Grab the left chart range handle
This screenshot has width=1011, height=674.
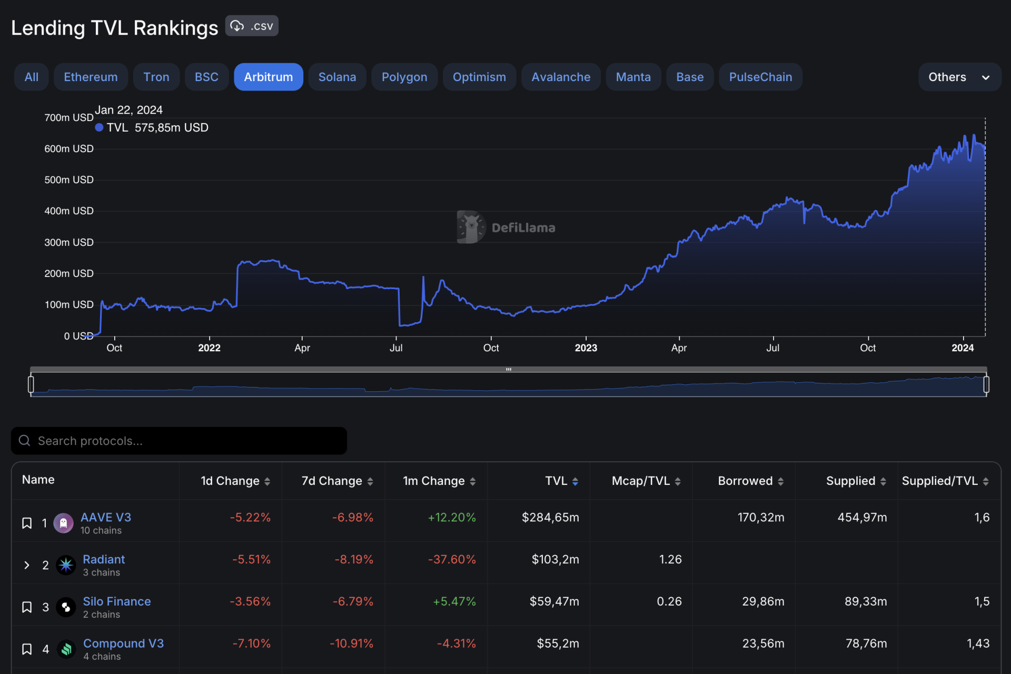point(31,384)
